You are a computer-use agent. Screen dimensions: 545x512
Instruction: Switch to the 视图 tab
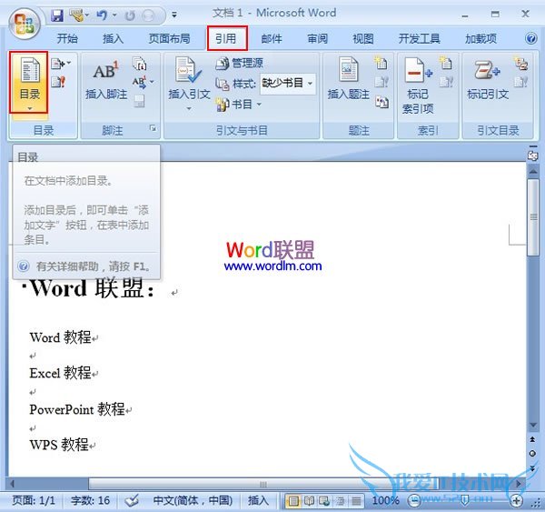click(363, 38)
